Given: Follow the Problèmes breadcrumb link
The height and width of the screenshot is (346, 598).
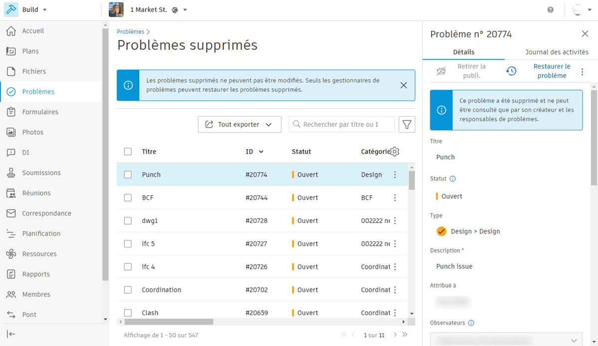Looking at the screenshot, I should point(131,32).
